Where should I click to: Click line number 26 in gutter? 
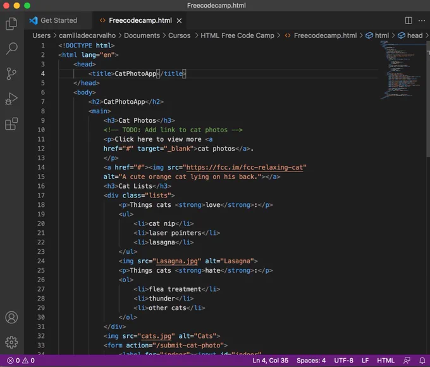(x=41, y=280)
